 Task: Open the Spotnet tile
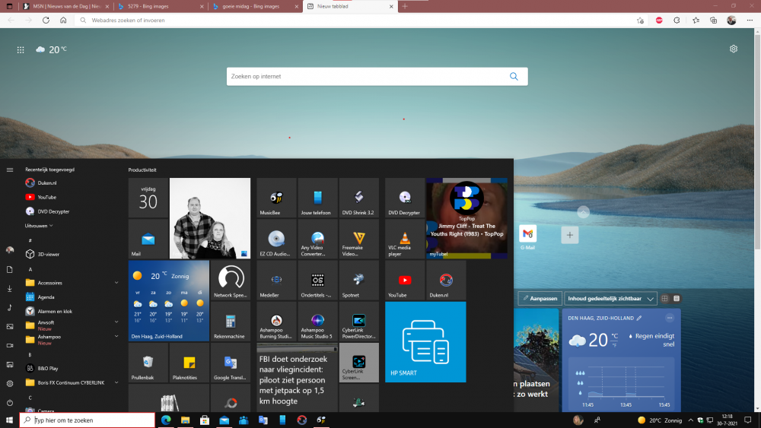coord(358,281)
